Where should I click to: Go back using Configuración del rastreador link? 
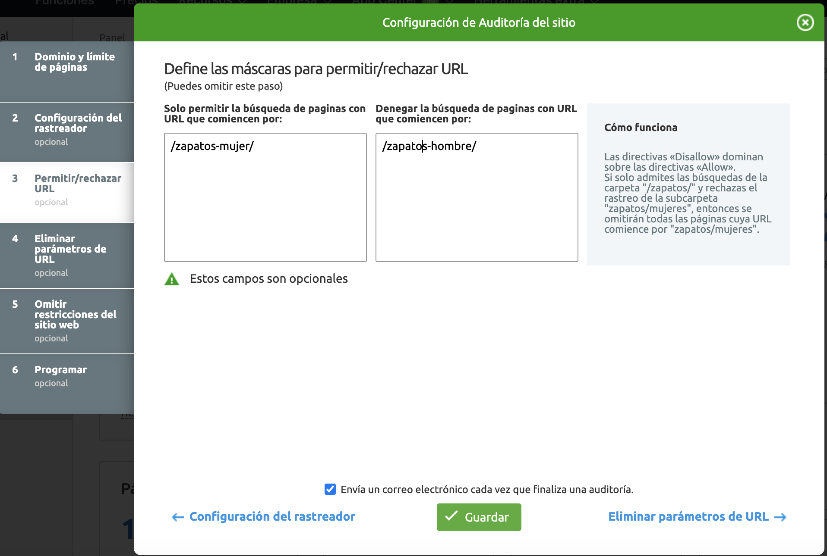point(272,517)
